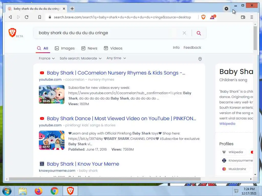Expand the Any time filter dropdown

116,58
